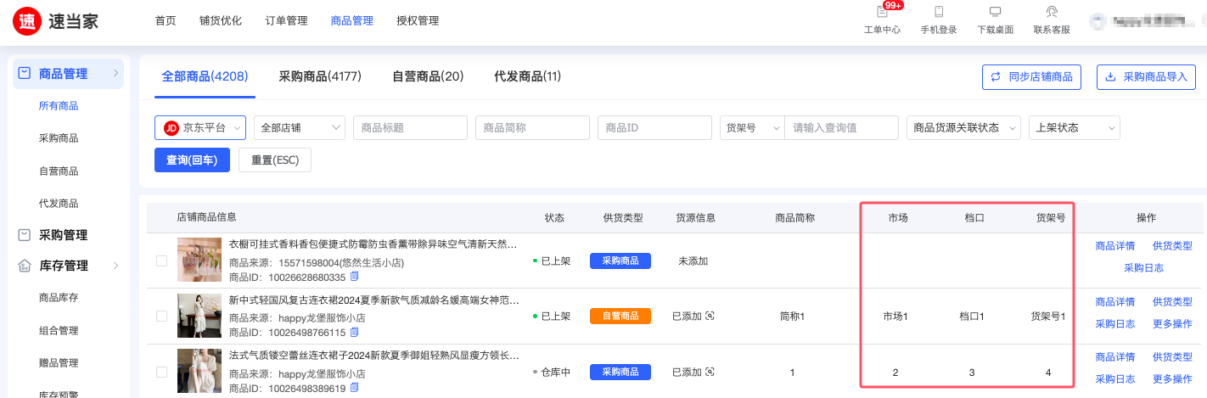Click the 下载桌面 monitor icon
The height and width of the screenshot is (398, 1207).
click(x=995, y=12)
